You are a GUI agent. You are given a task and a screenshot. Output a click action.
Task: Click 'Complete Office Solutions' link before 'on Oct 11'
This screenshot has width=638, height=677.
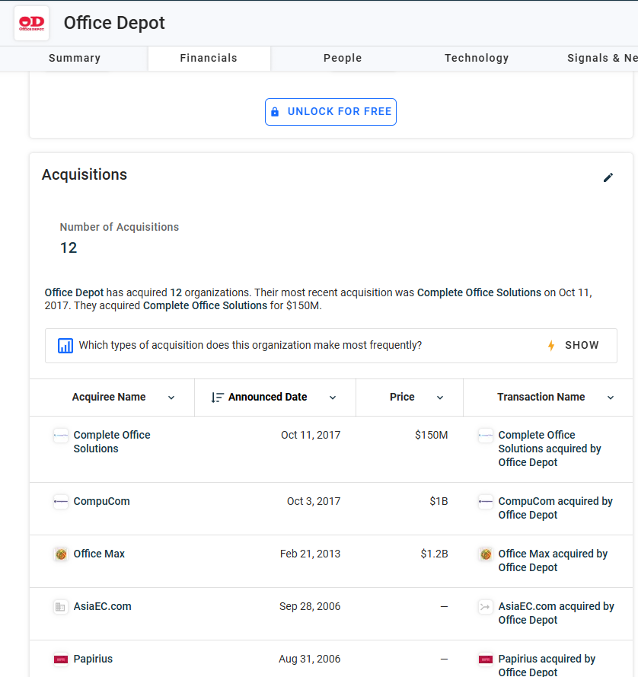[479, 292]
